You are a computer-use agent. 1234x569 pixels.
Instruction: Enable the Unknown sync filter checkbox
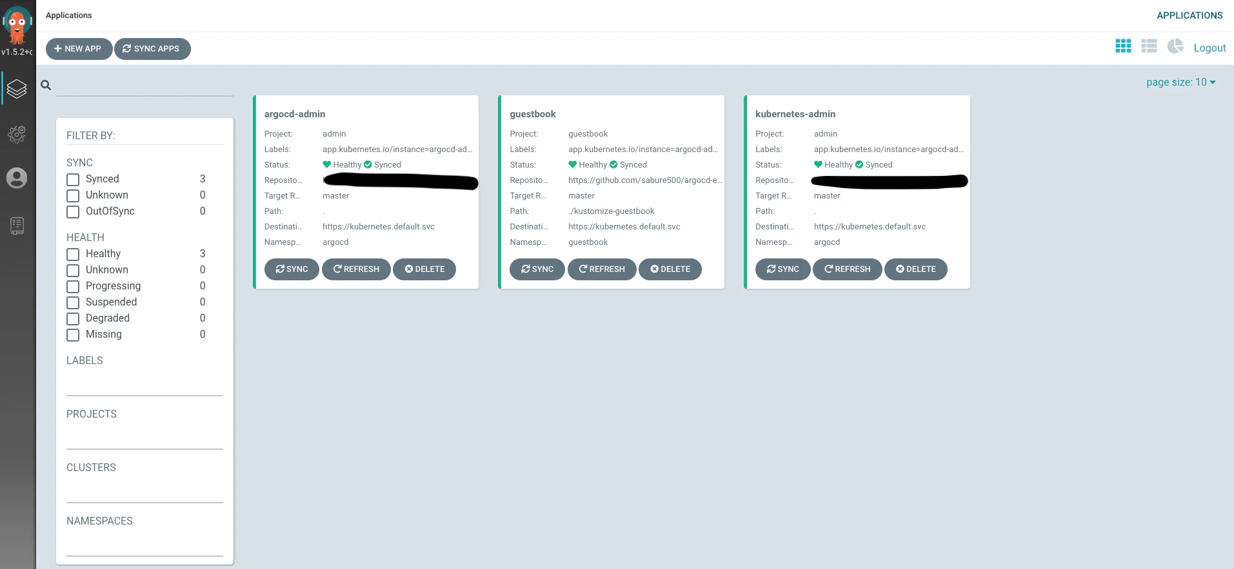click(73, 196)
